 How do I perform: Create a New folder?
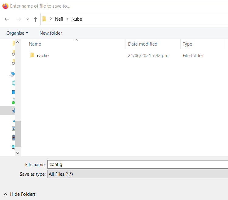(51, 33)
